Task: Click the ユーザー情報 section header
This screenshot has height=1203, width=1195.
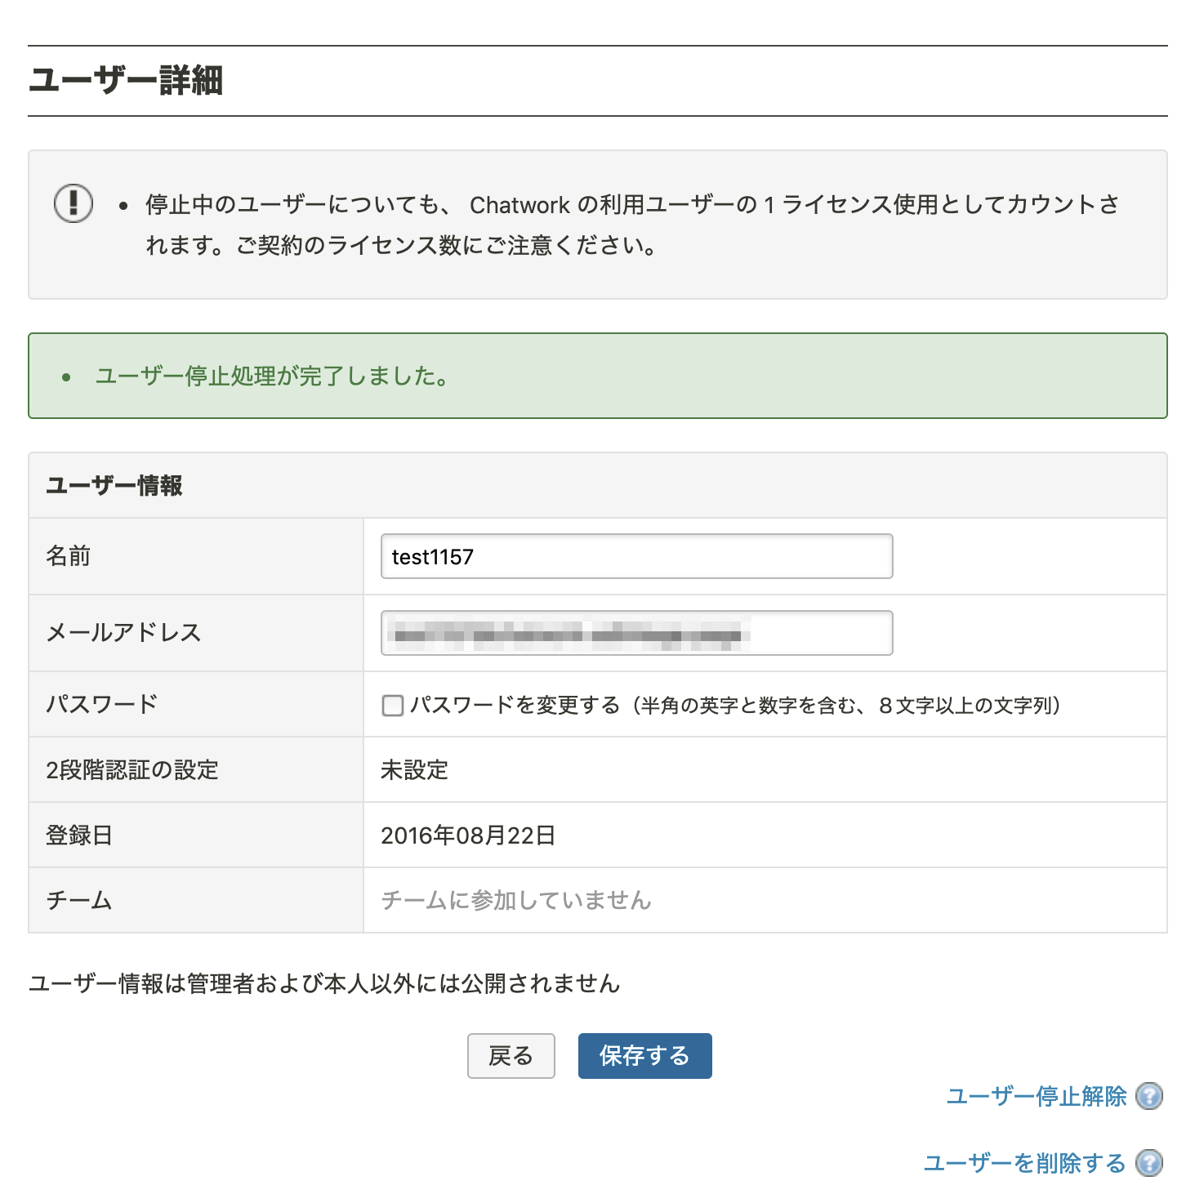Action: coord(114,484)
